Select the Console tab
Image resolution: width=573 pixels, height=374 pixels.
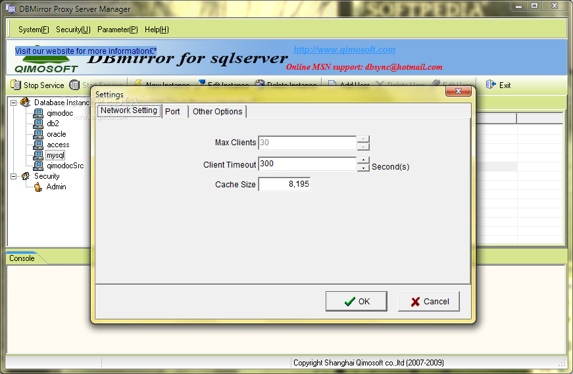[22, 258]
